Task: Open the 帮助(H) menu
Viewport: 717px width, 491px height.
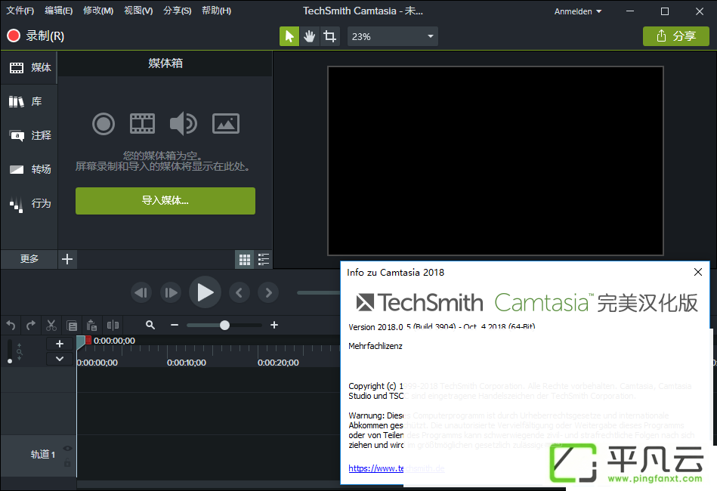Action: [x=216, y=11]
